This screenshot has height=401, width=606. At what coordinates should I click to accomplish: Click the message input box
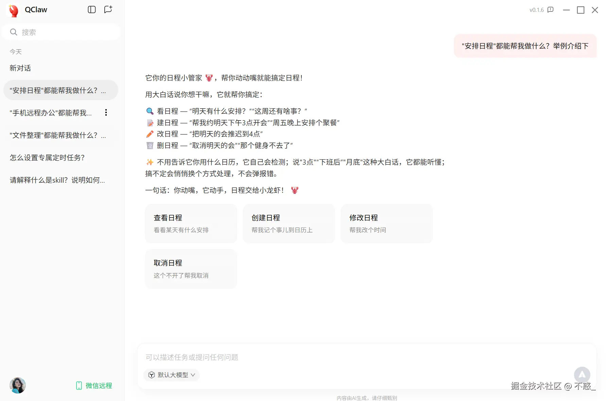tap(366, 357)
